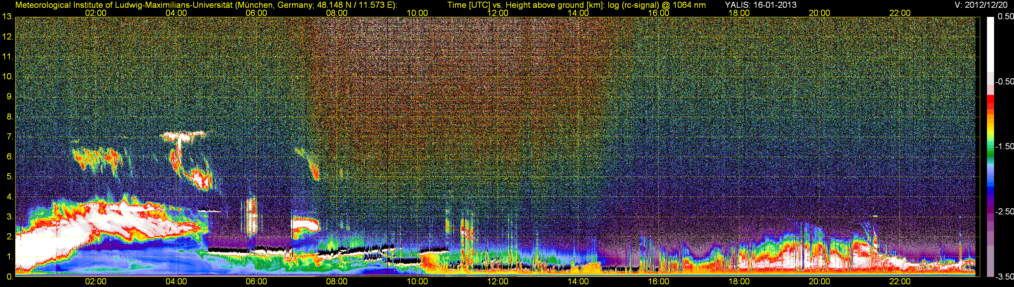1014x287 pixels.
Task: Click the 08:00 label on the bottom time axis
Action: (337, 282)
